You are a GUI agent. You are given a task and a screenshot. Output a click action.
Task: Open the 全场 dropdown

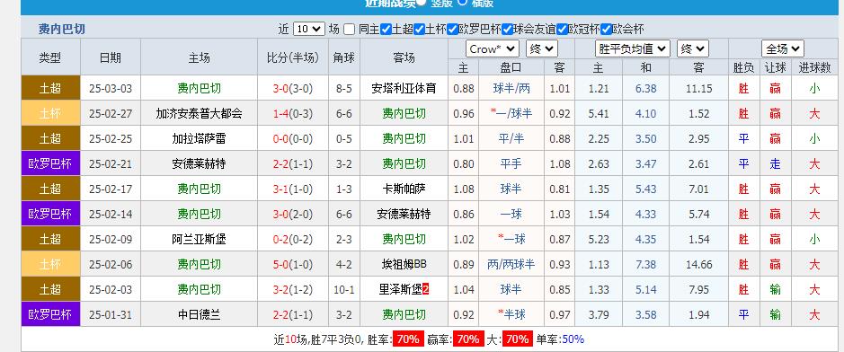coord(783,48)
